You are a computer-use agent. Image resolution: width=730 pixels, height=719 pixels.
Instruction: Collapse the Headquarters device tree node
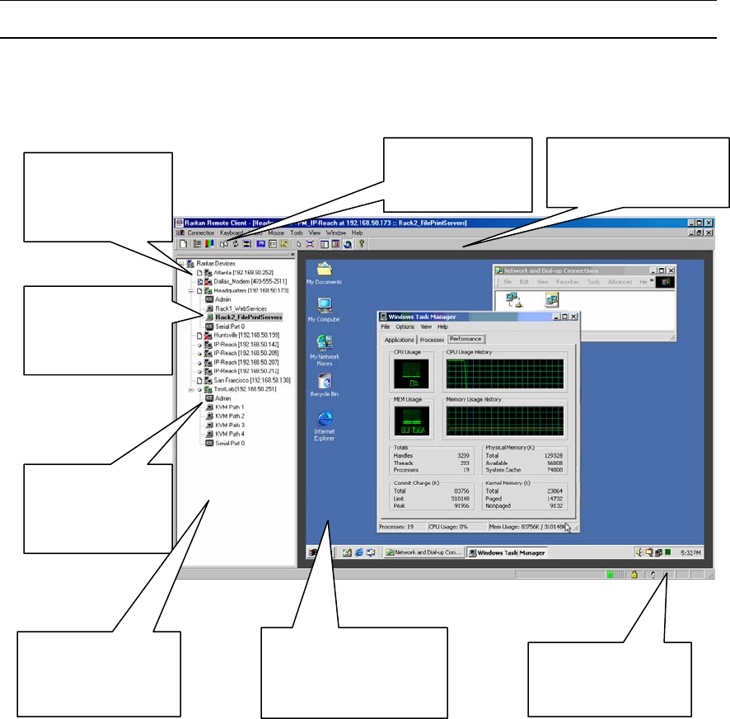[191, 291]
